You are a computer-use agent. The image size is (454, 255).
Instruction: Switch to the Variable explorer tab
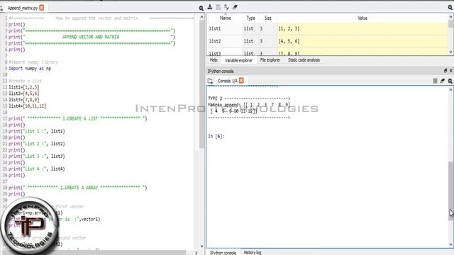(x=238, y=60)
